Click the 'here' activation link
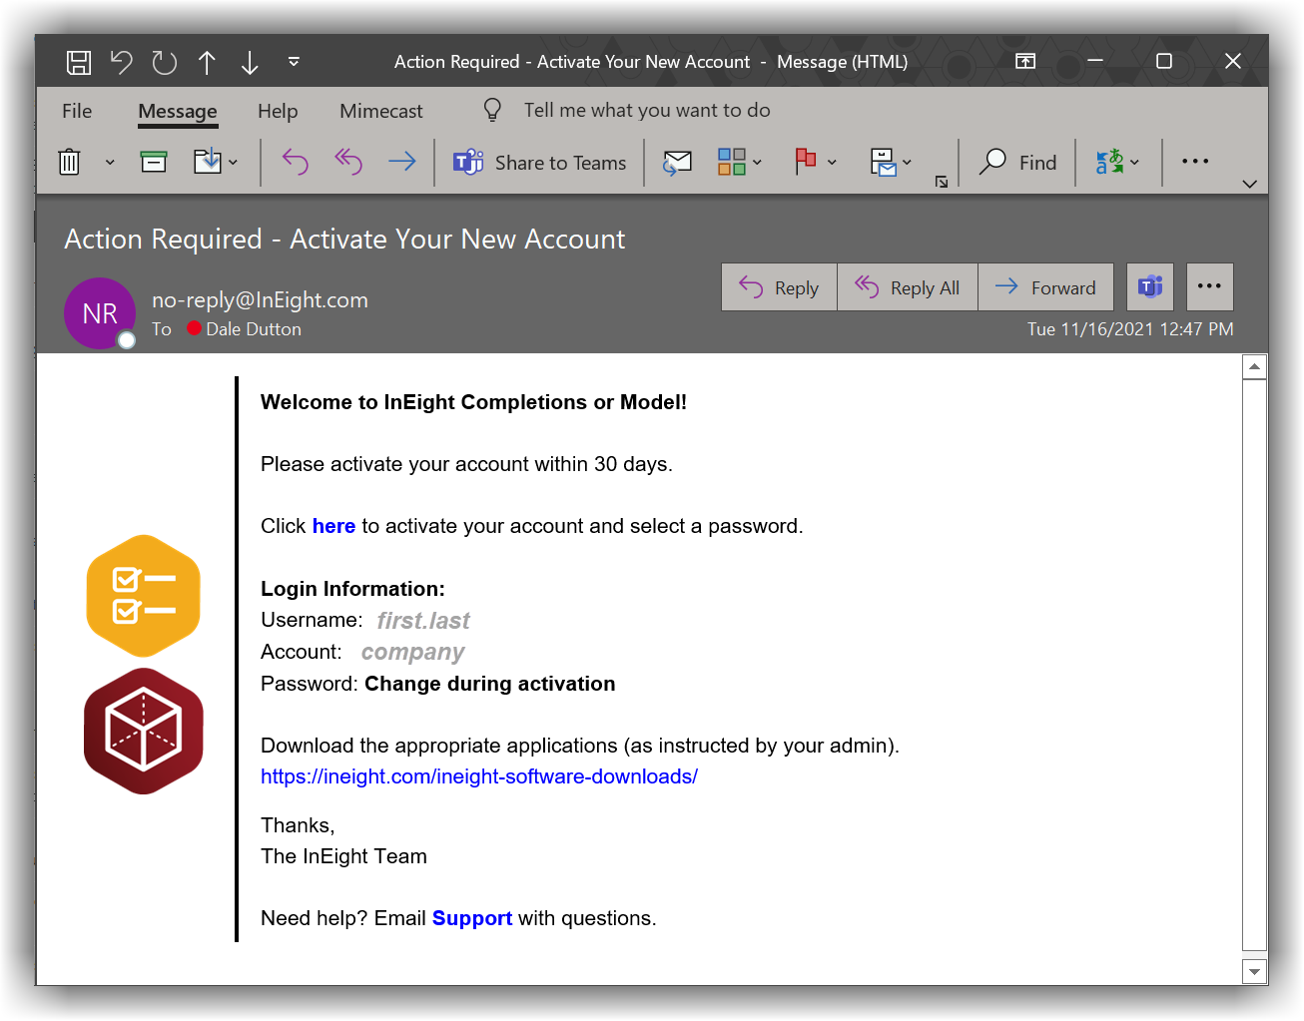This screenshot has height=1021, width=1304. pyautogui.click(x=333, y=526)
